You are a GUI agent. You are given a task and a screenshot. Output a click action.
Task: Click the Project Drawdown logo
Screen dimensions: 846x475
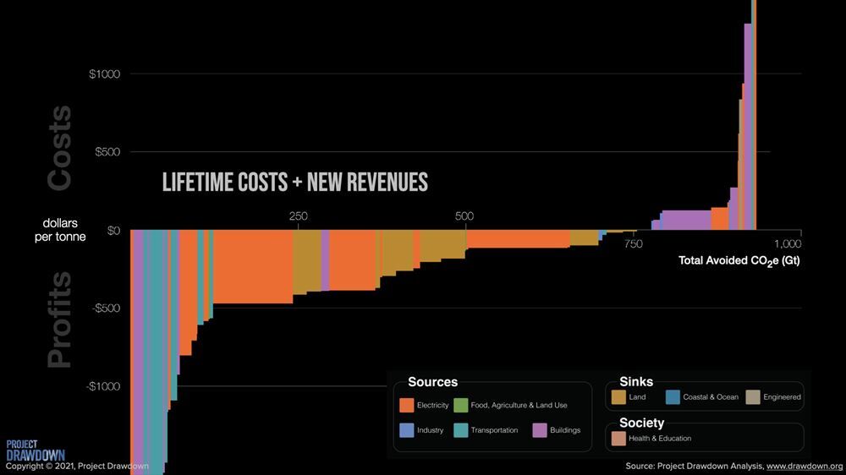click(35, 450)
